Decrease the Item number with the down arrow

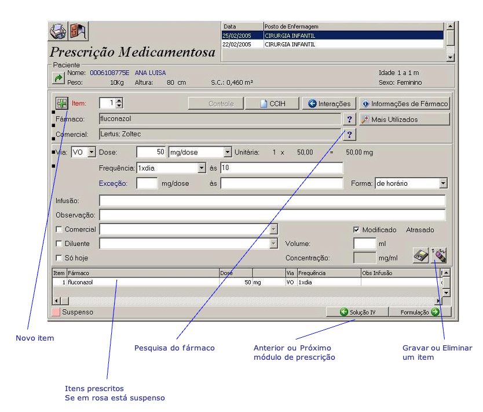119,106
